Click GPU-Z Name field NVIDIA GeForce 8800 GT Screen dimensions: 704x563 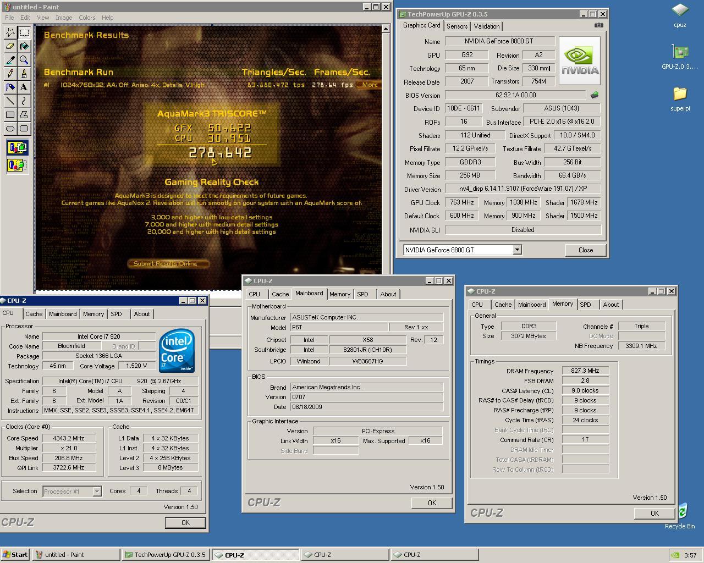point(500,41)
